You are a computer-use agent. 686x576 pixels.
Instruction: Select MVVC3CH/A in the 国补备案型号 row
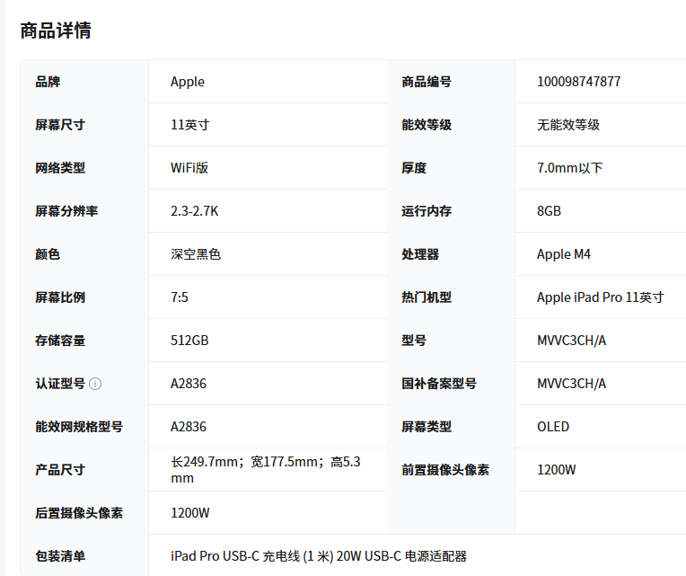tap(571, 384)
